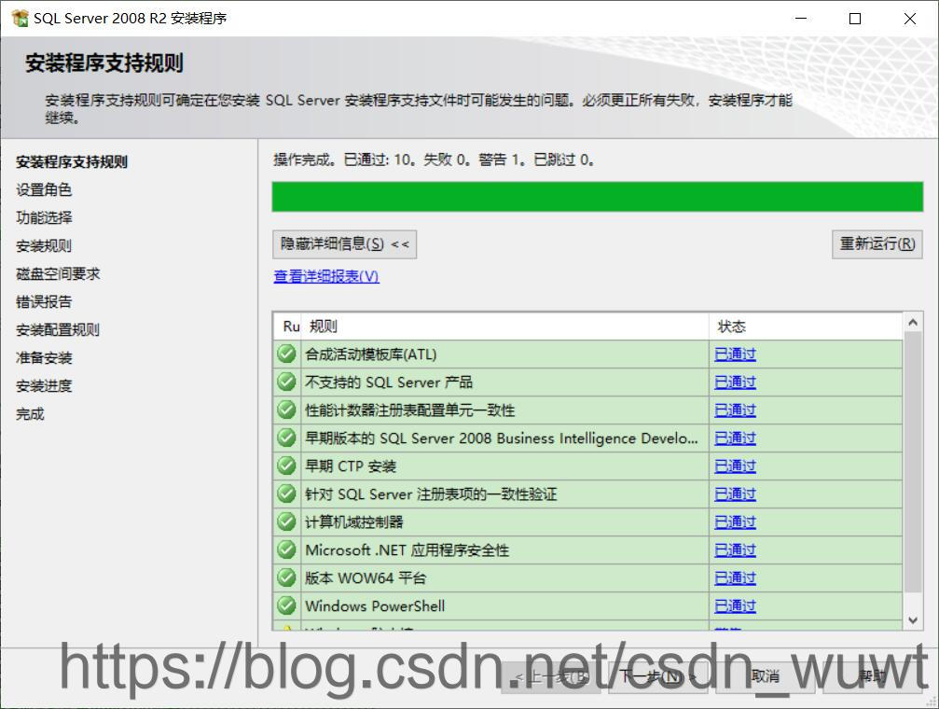Click 规则 column header
This screenshot has height=709, width=939.
[x=505, y=327]
